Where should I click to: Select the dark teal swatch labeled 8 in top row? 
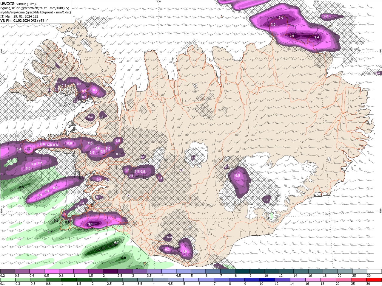coord(242,271)
